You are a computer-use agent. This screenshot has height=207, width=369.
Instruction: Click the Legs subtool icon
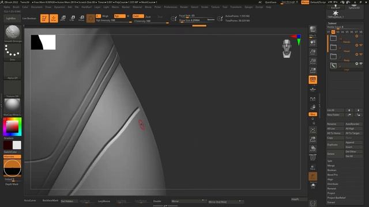pyautogui.click(x=333, y=66)
